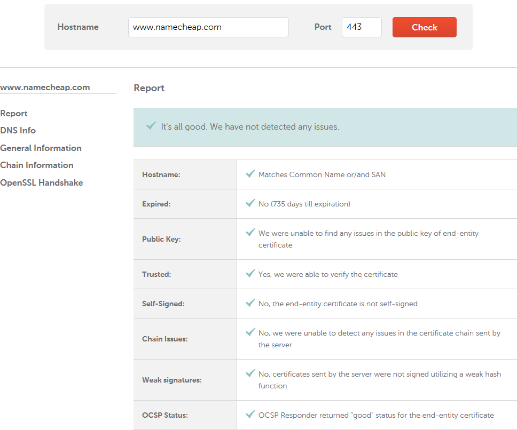Click the OCSP Responder 'good' status text
517x430 pixels.
coord(376,416)
